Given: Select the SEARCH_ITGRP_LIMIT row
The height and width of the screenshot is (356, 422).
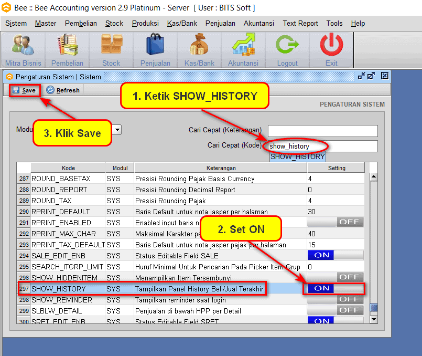Looking at the screenshot, I should [191, 267].
